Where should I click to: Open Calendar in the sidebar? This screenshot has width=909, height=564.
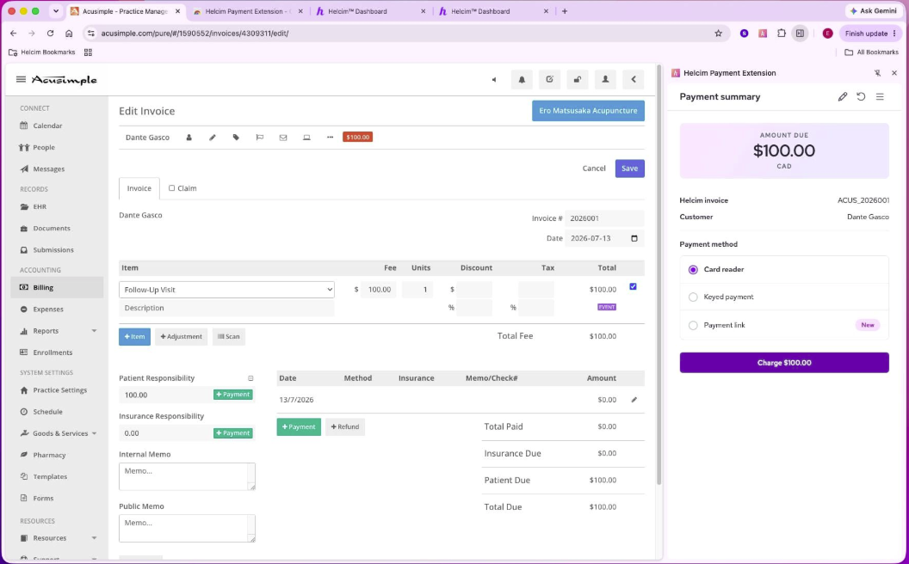(47, 126)
